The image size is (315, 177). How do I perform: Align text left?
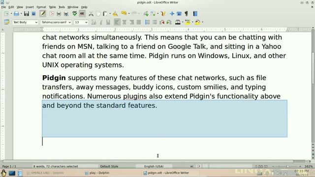pyautogui.click(x=117, y=22)
